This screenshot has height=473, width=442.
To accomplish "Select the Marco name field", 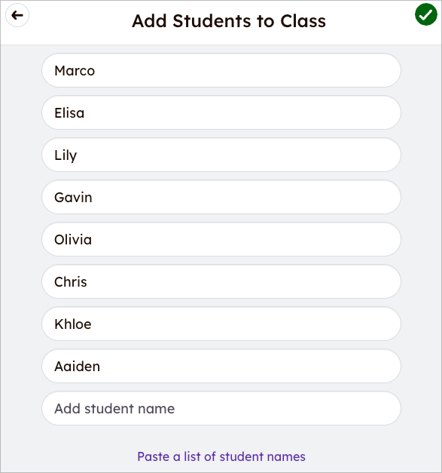I will click(x=221, y=70).
